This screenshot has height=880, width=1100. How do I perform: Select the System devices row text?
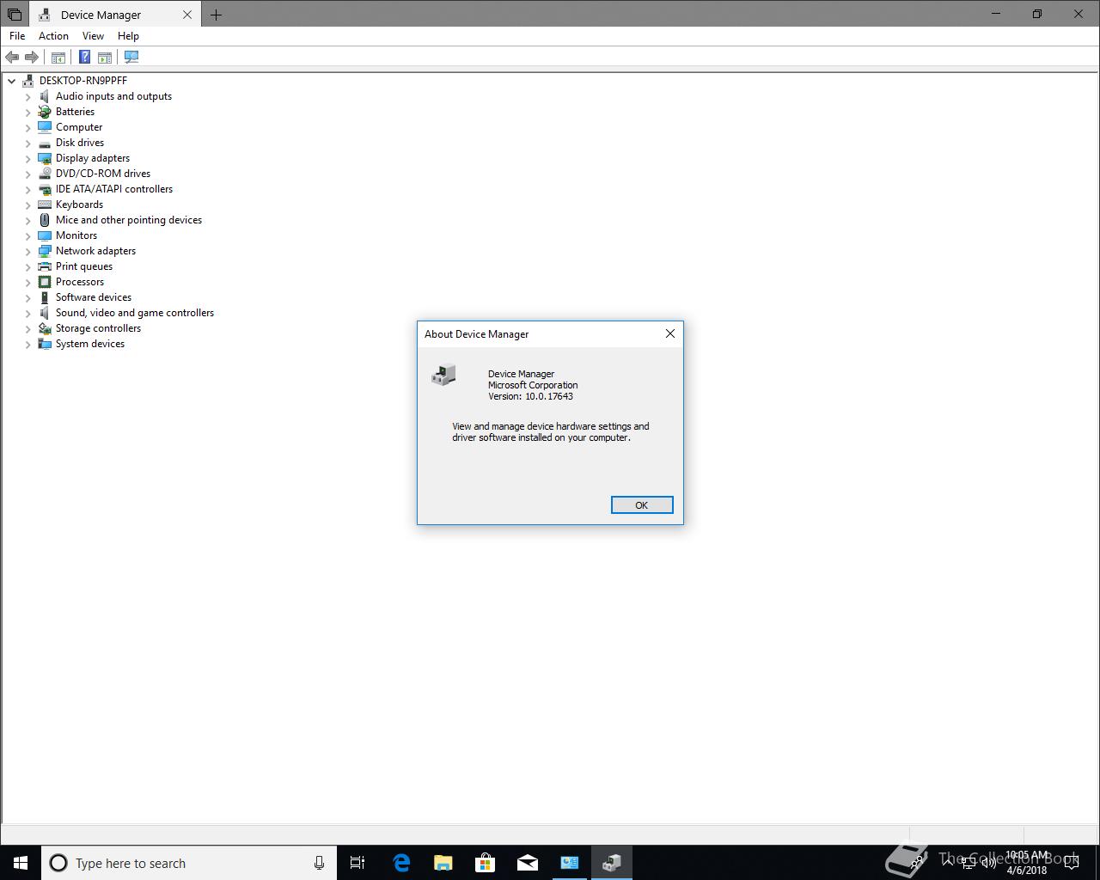pyautogui.click(x=90, y=344)
